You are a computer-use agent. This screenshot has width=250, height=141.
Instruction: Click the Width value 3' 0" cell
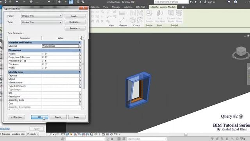tap(60, 68)
